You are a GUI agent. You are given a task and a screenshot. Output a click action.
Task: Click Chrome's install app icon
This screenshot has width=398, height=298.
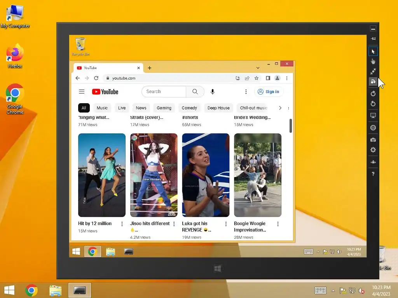238,78
